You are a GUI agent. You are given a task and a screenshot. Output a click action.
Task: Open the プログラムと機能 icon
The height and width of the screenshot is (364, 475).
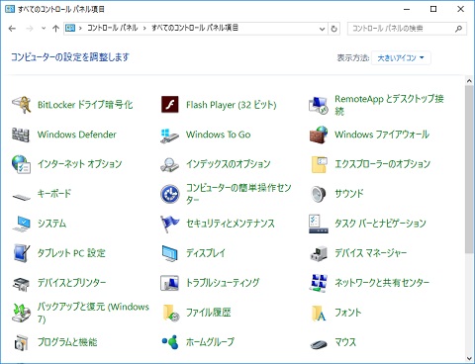pyautogui.click(x=22, y=342)
